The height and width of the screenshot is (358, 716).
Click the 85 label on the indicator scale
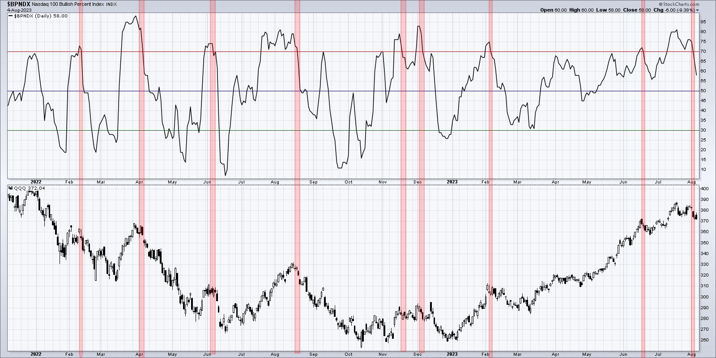coord(703,22)
